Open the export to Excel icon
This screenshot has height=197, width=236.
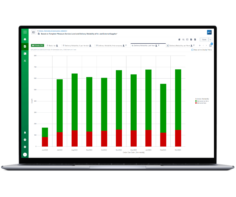(195, 39)
